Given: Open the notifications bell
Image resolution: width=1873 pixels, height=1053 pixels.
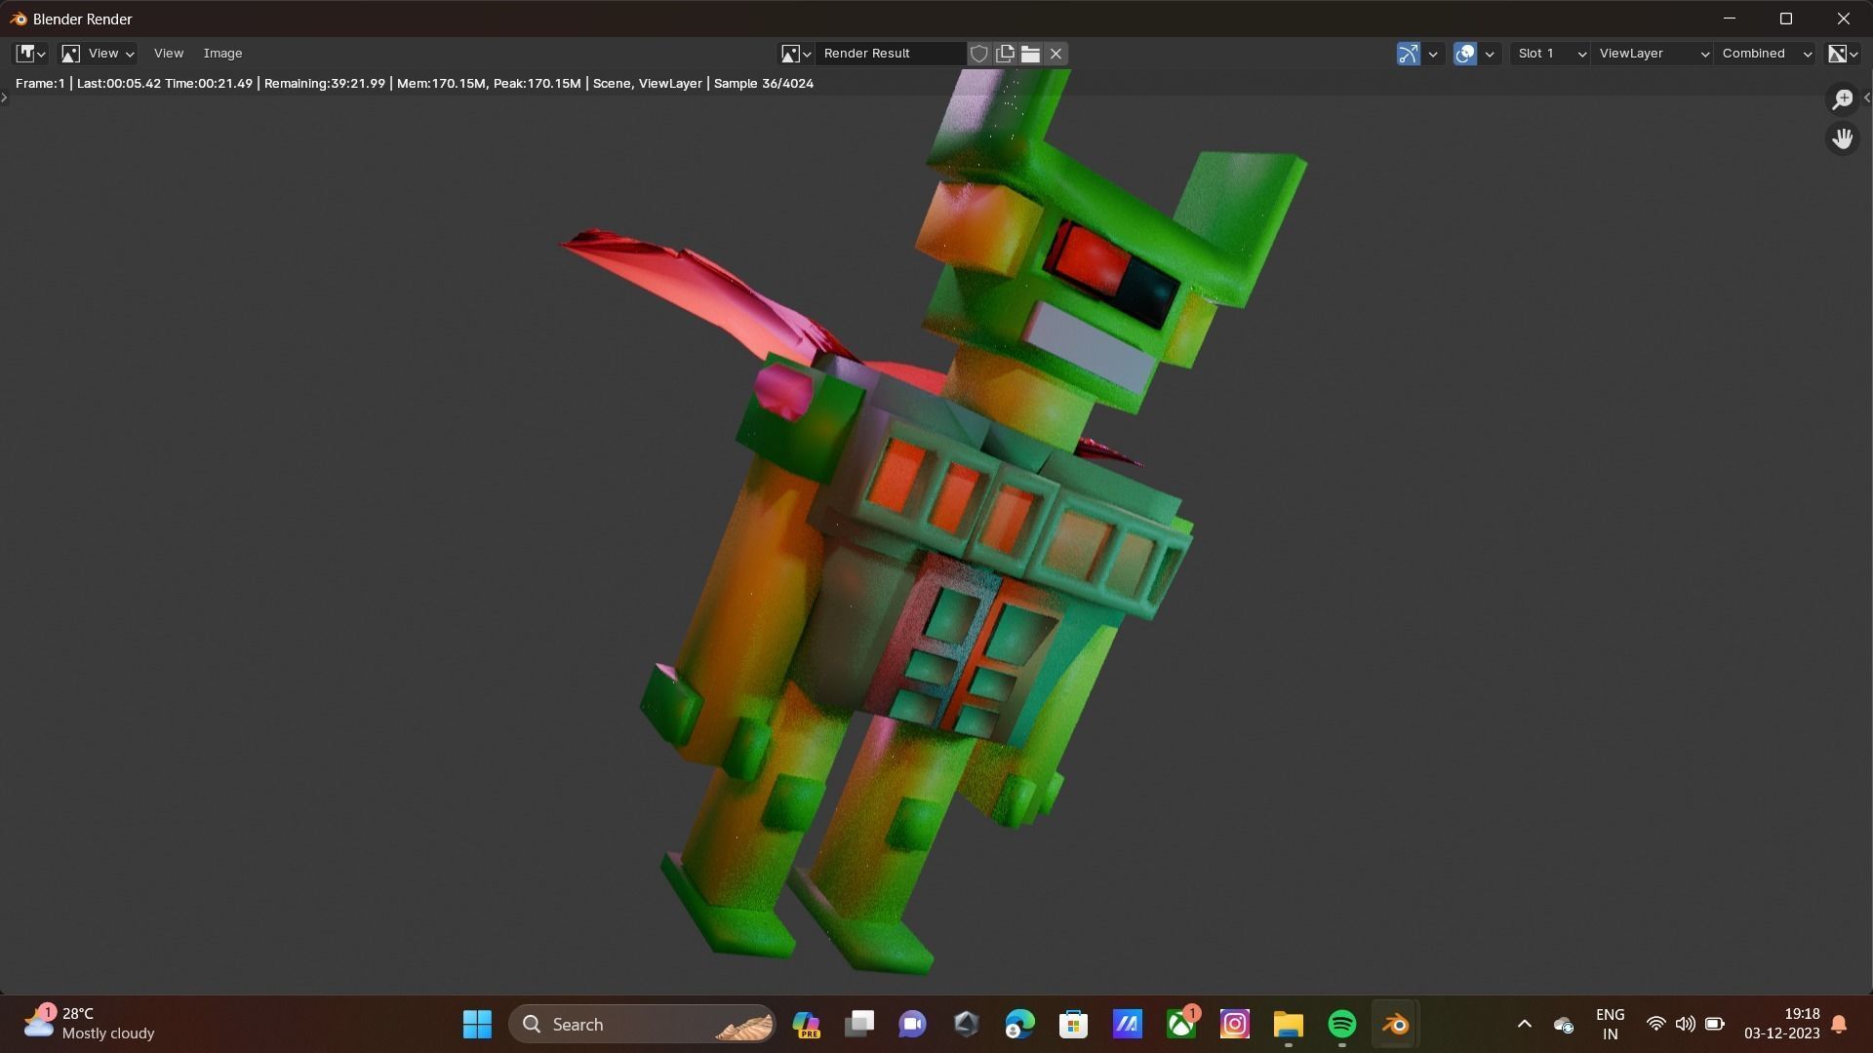Looking at the screenshot, I should point(1839,1024).
